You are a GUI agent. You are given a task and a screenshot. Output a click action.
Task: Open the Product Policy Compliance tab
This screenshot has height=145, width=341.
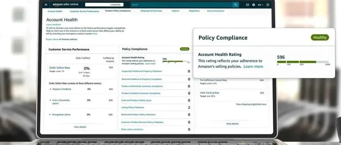coord(118,11)
